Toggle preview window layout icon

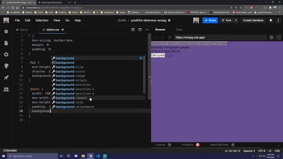[x=140, y=30]
